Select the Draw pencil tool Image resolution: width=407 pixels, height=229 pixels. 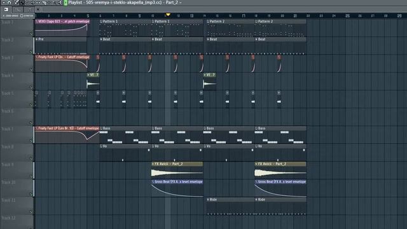pos(16,3)
